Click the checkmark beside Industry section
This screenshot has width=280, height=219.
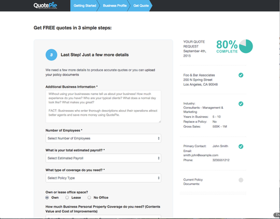(x=241, y=104)
